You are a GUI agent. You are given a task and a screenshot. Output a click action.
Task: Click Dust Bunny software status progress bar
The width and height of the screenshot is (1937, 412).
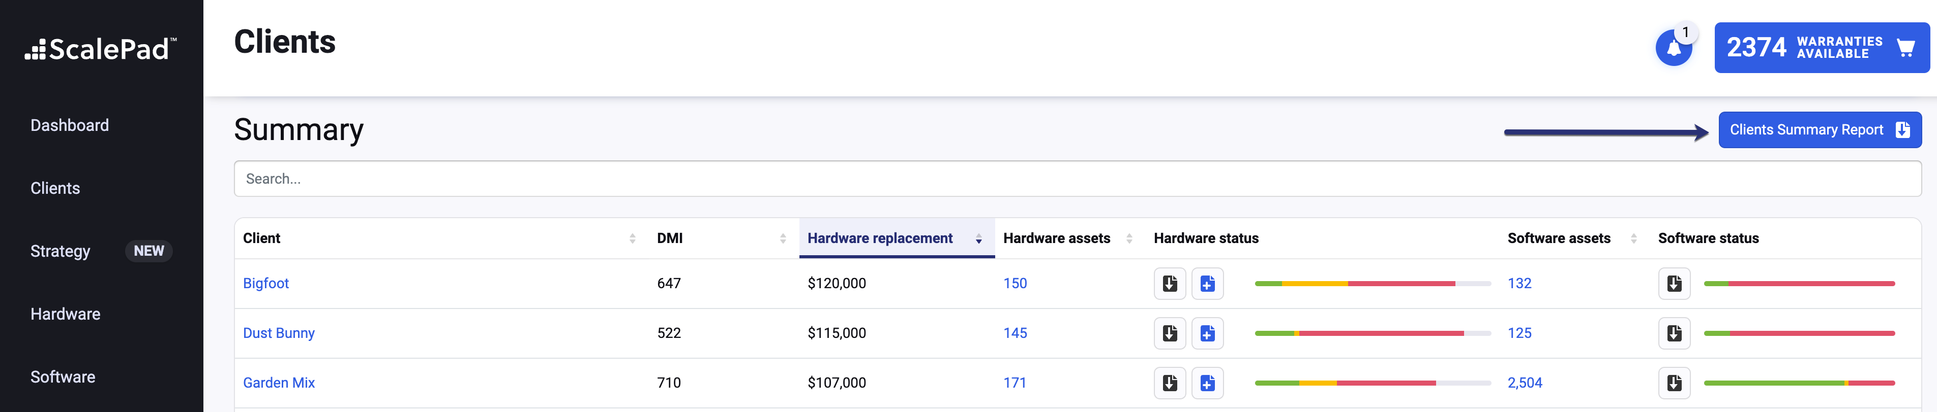(1799, 333)
